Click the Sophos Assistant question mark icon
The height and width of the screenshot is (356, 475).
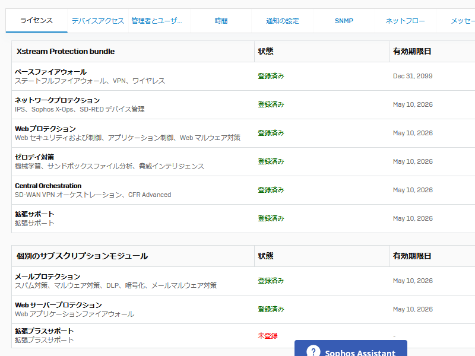point(313,351)
